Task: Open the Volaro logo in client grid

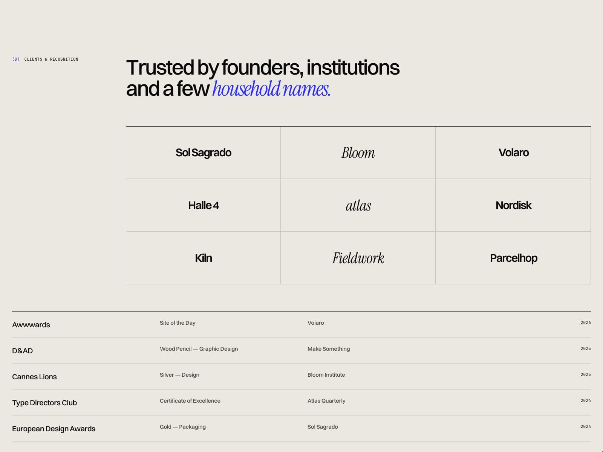Action: click(x=513, y=153)
